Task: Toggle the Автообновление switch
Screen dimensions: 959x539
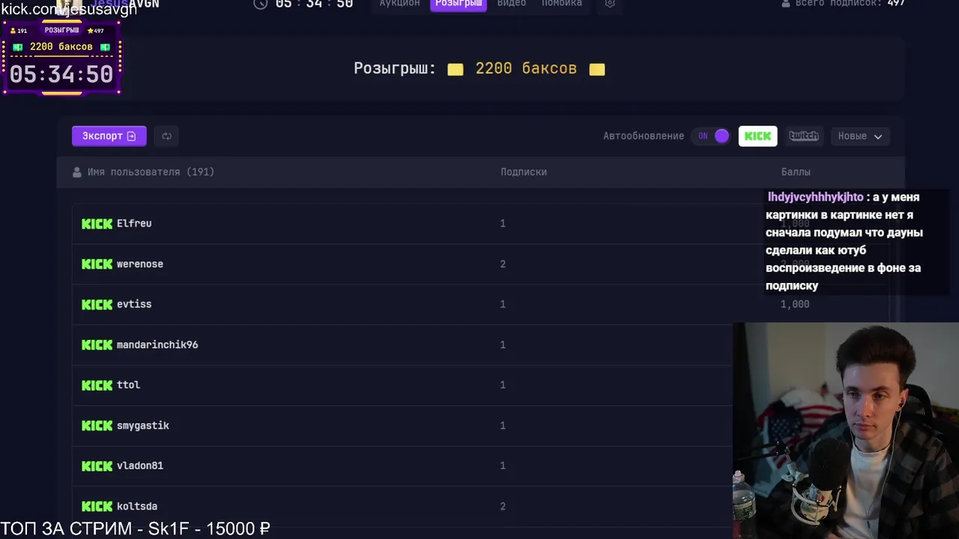Action: click(710, 136)
